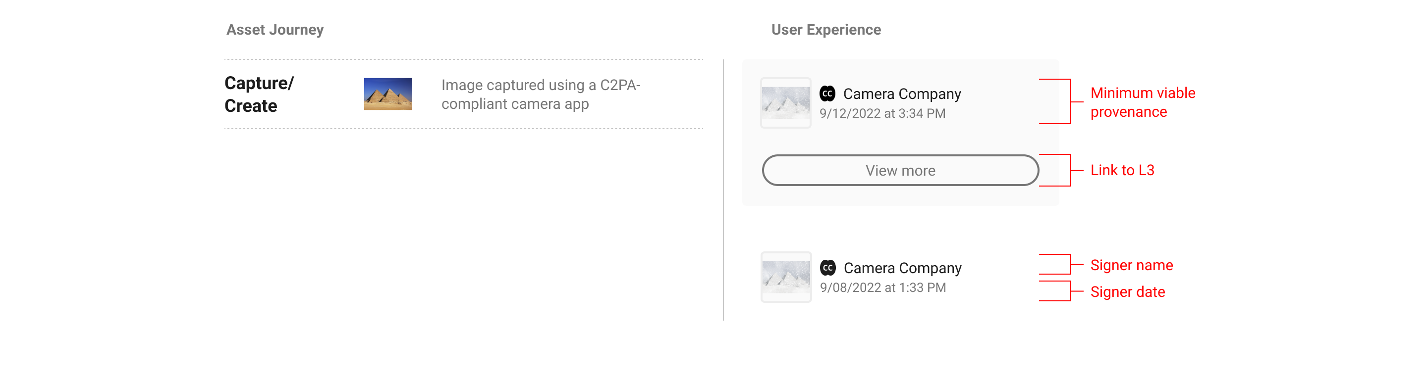
Task: Click the C2PA-compliant camera app description text
Action: (541, 94)
